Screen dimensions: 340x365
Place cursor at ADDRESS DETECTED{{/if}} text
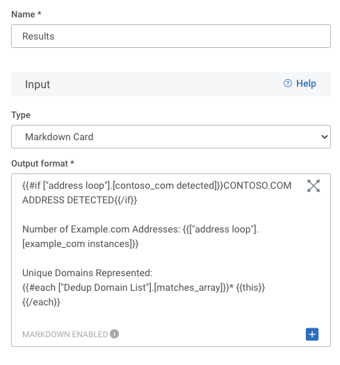coord(79,200)
